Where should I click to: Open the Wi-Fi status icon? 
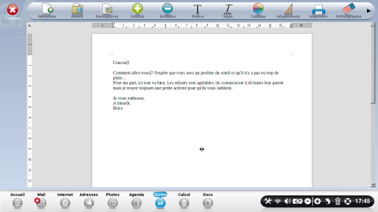click(x=278, y=201)
